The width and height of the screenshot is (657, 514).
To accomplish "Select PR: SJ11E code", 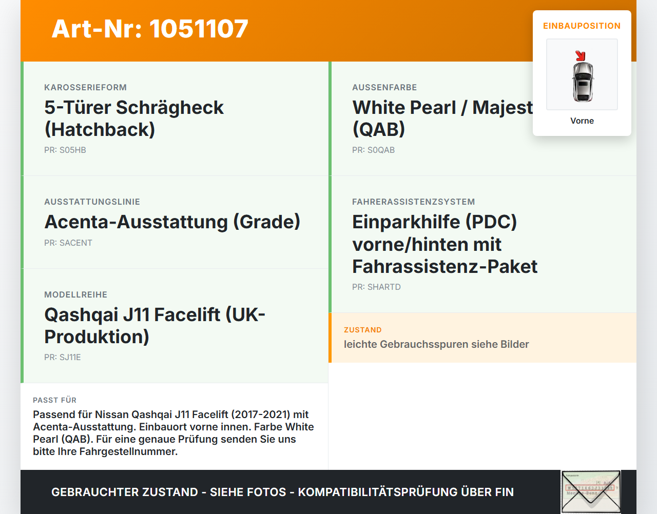I will point(63,357).
